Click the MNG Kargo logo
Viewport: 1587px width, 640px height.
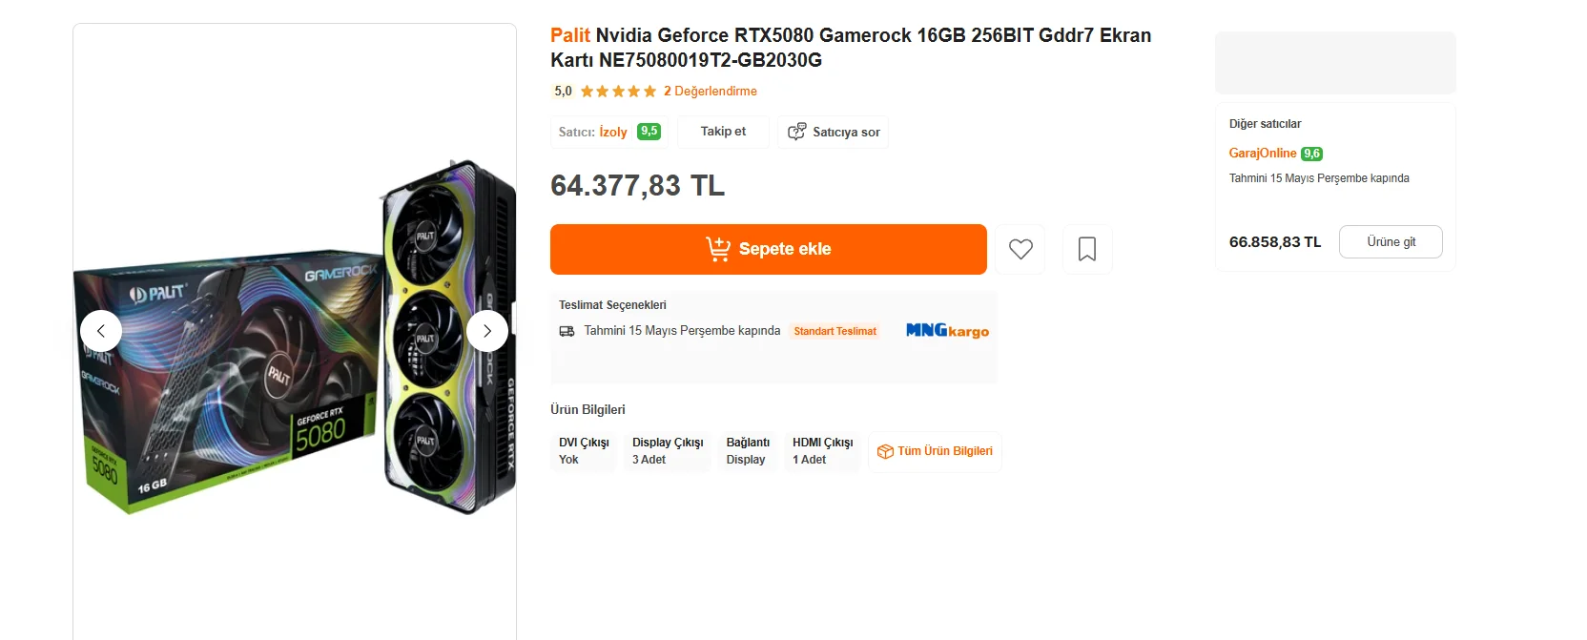946,331
